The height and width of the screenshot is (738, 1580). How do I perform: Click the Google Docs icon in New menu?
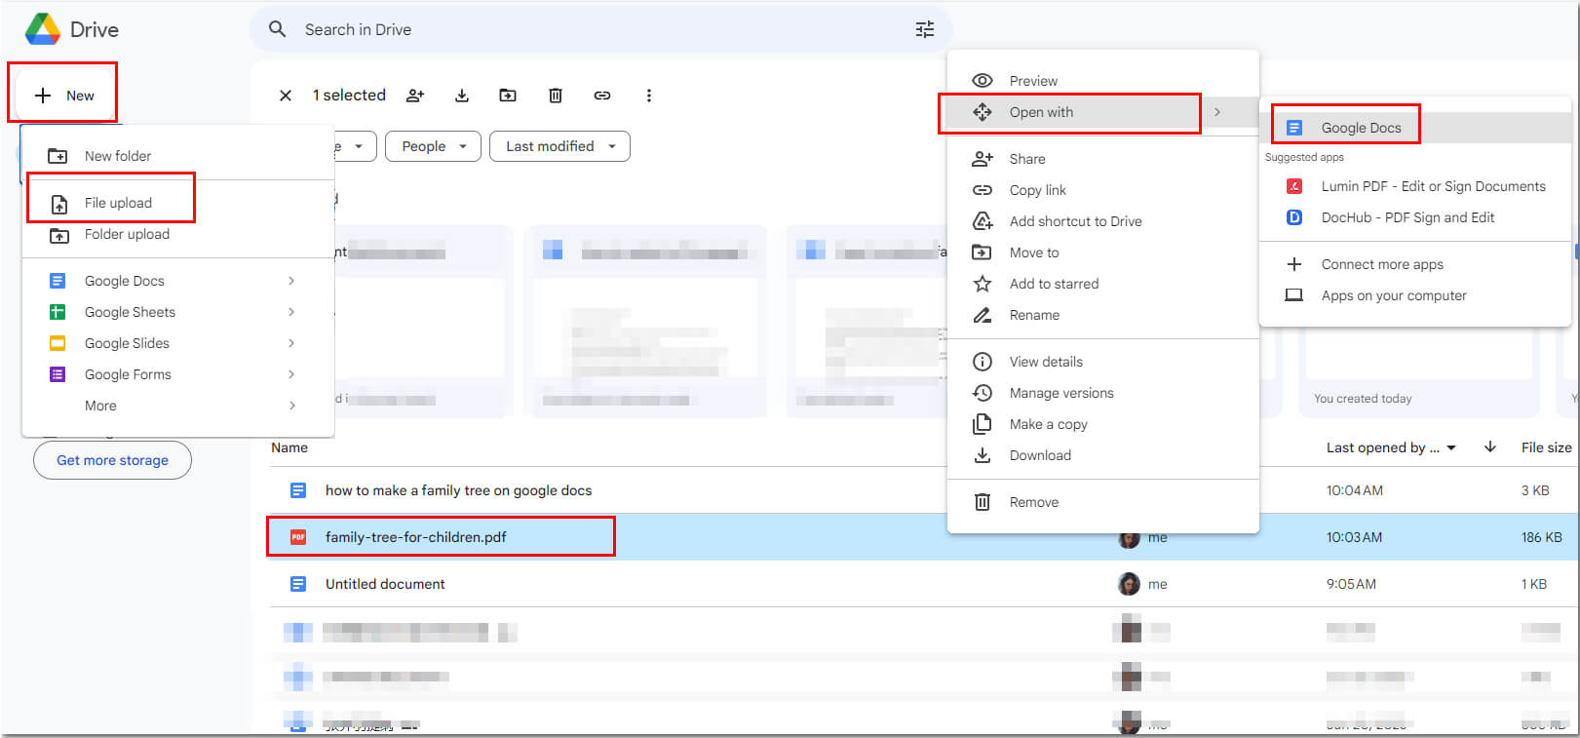coord(58,281)
